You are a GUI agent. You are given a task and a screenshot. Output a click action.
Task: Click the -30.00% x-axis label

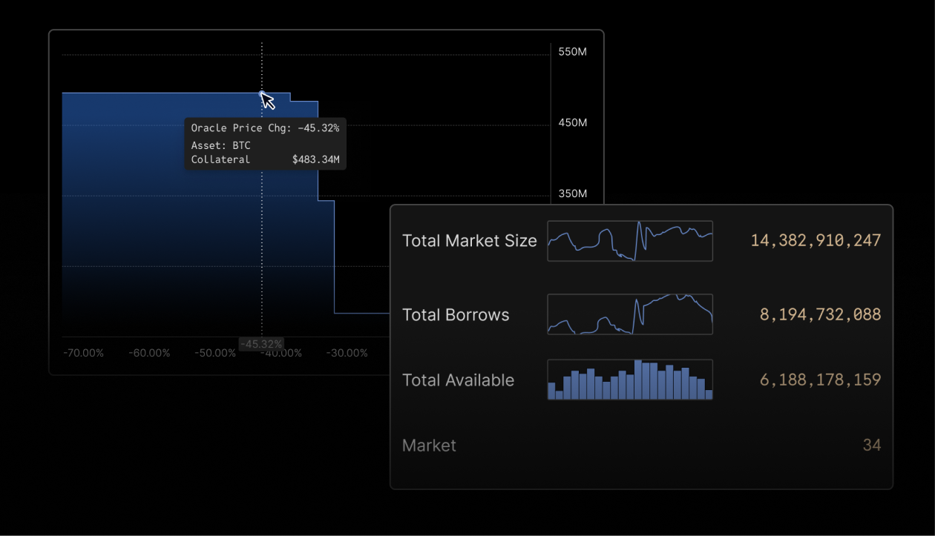tap(347, 353)
